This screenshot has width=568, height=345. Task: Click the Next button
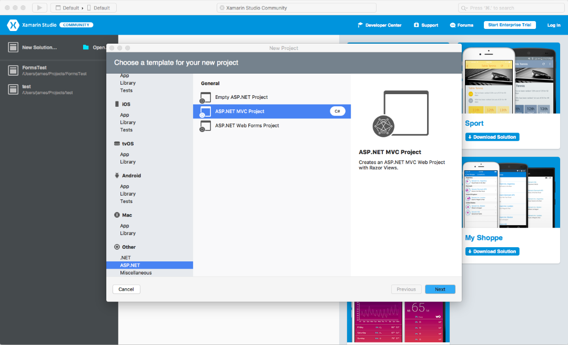[440, 289]
